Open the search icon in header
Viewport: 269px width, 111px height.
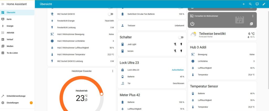click(x=250, y=4)
